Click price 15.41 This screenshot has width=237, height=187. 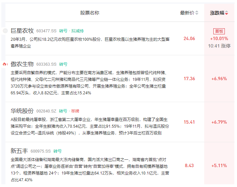(189, 122)
